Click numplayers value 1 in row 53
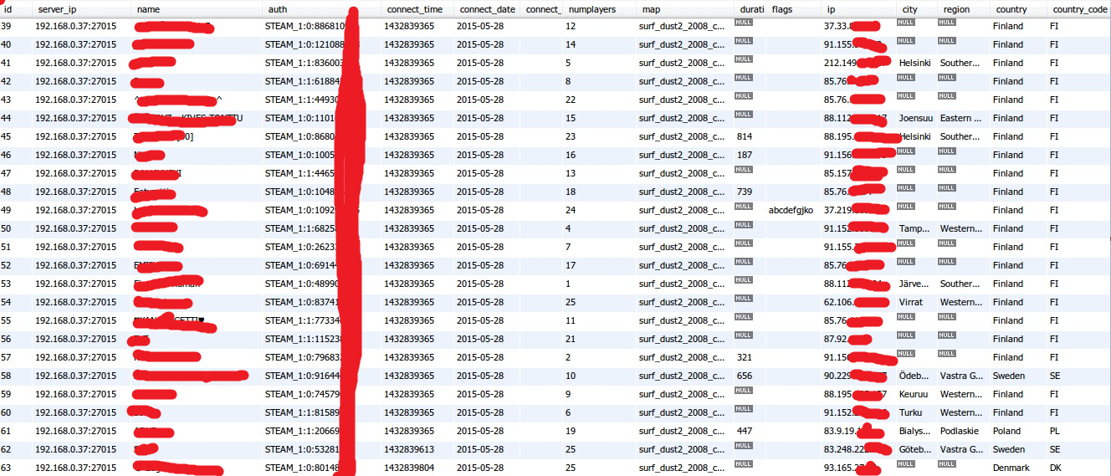Screen dimensions: 1111x476 tap(568, 284)
